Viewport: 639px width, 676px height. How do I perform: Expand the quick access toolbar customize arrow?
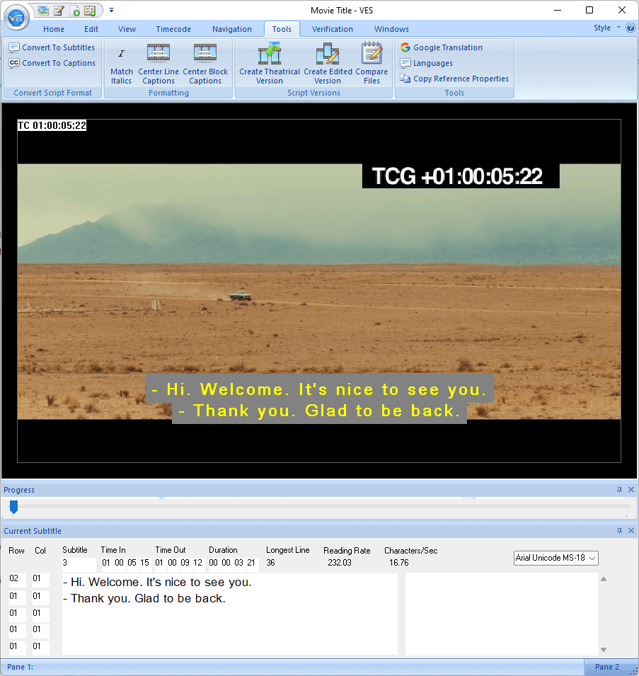click(x=111, y=11)
